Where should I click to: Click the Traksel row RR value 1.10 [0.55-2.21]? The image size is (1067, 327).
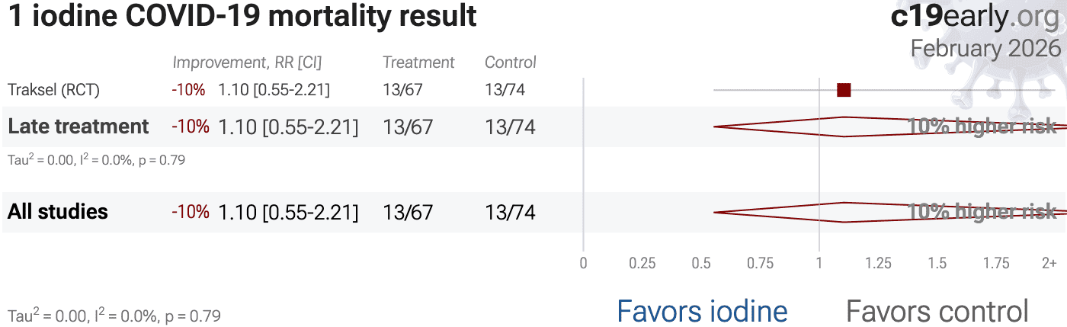(x=274, y=90)
